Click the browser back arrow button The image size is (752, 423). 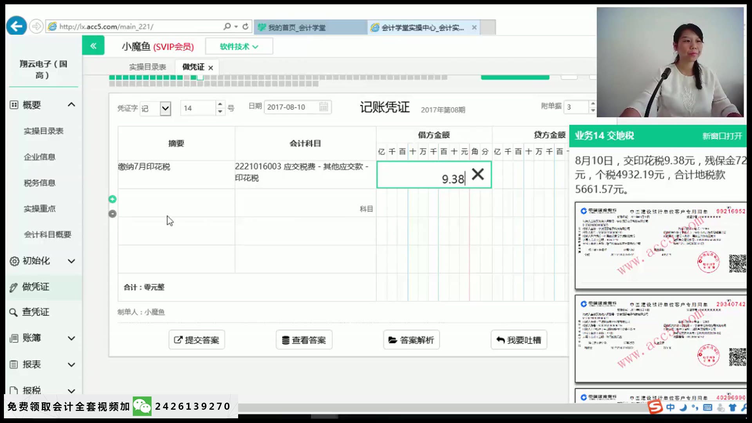coord(16,26)
